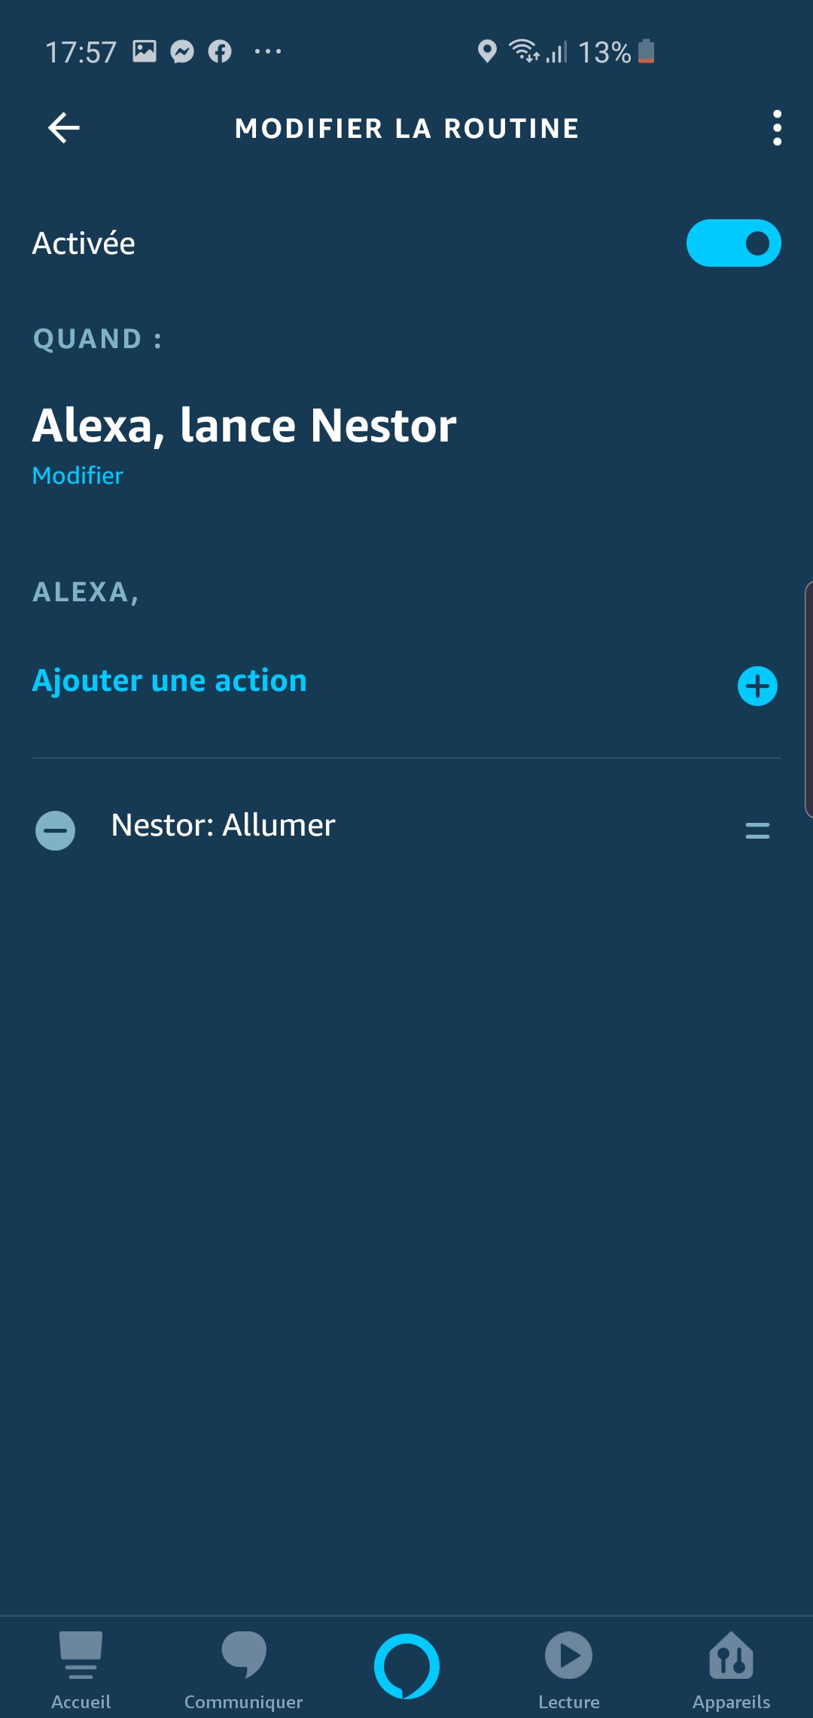Activate the Alexa voice ring button
The height and width of the screenshot is (1718, 813).
[406, 1666]
